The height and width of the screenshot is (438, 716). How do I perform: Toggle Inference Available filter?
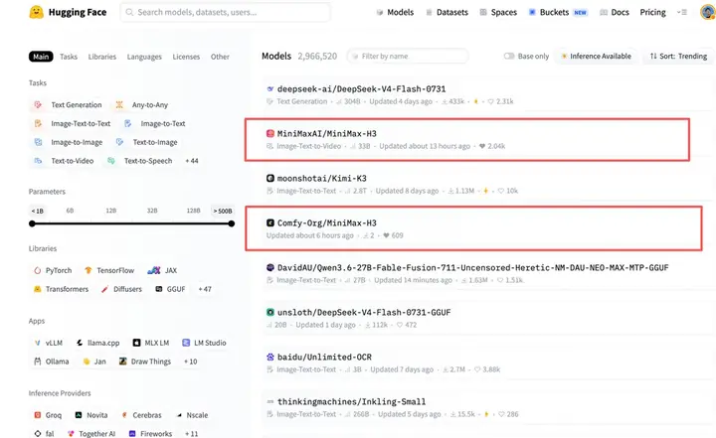pyautogui.click(x=596, y=57)
